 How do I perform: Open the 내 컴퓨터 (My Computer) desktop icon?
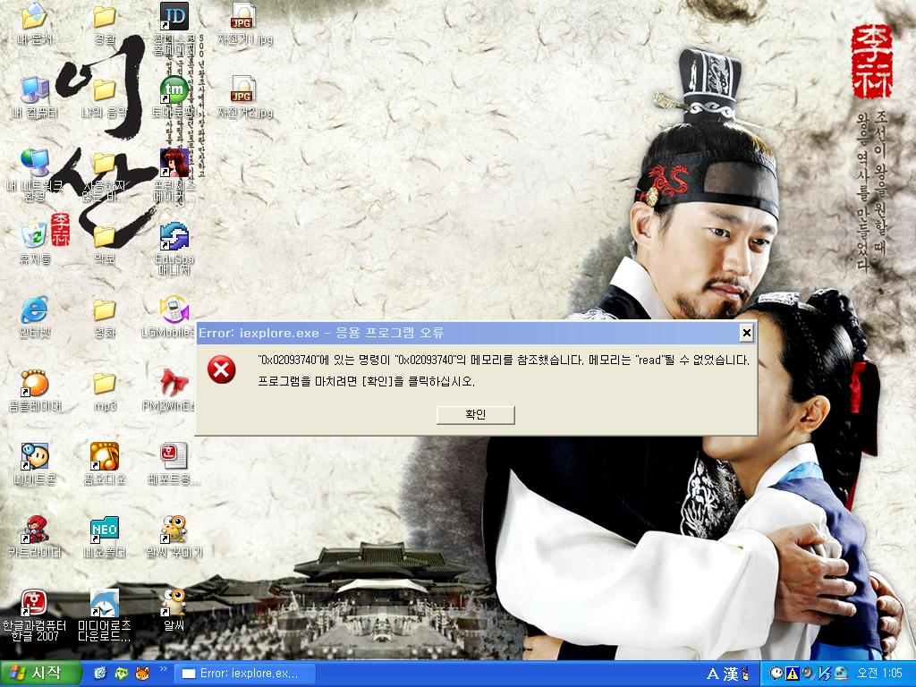tap(34, 97)
